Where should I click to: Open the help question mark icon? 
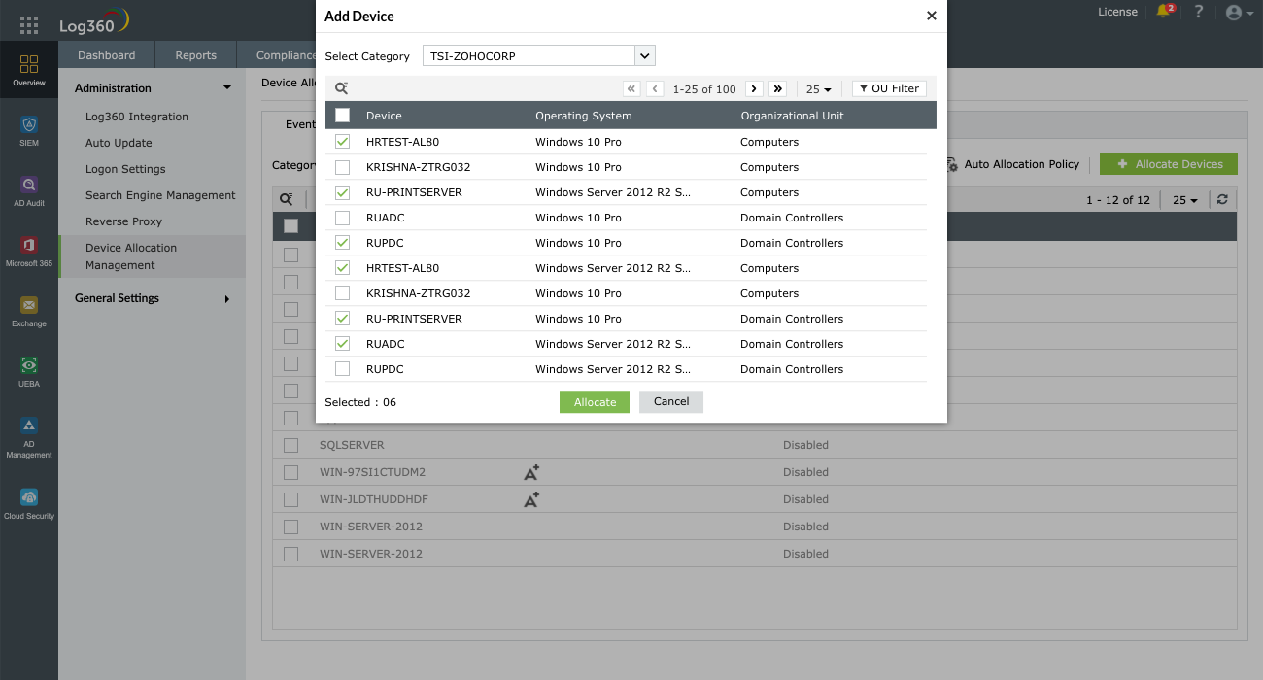[x=1199, y=12]
